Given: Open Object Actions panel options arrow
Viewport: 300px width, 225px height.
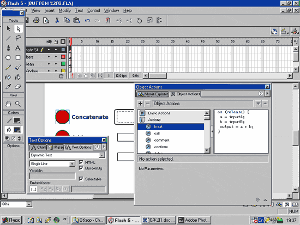Looking at the screenshot, I should [267, 94].
